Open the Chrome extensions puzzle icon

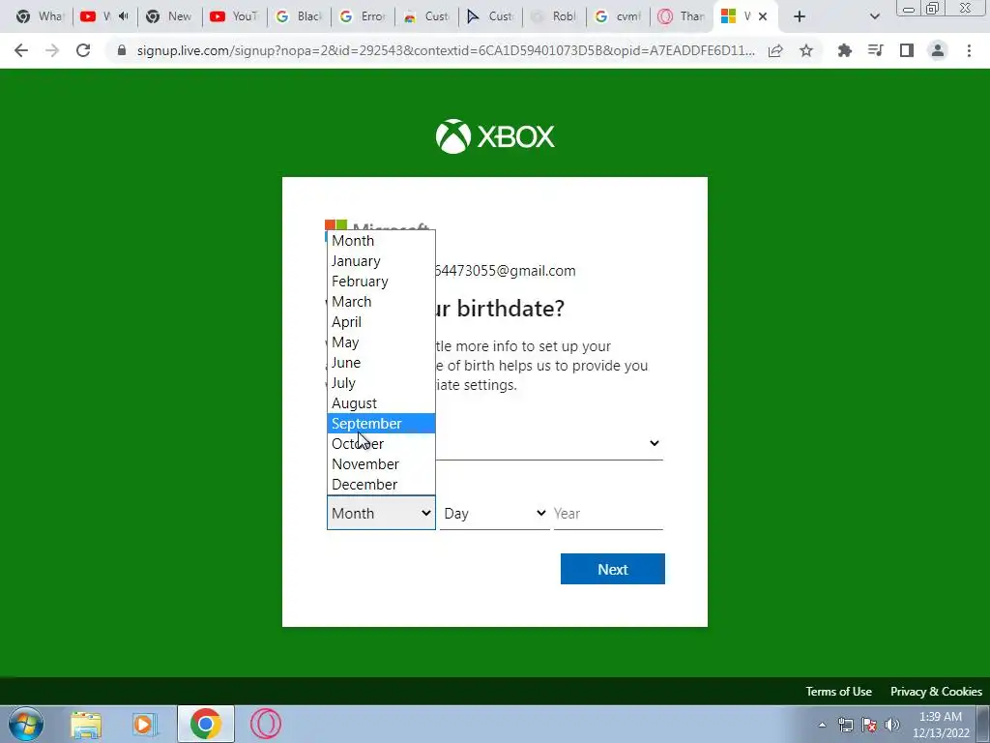coord(844,50)
